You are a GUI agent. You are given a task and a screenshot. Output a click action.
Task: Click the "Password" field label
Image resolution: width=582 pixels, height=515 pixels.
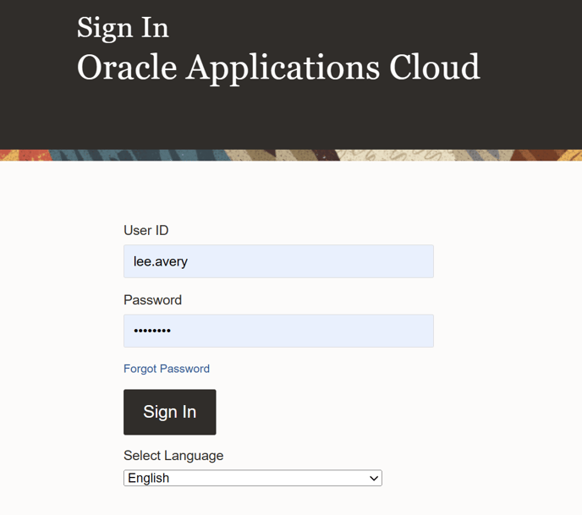click(x=152, y=300)
